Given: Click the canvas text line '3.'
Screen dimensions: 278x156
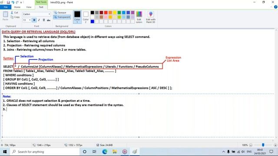Looking at the screenshot, I should click(4, 109).
